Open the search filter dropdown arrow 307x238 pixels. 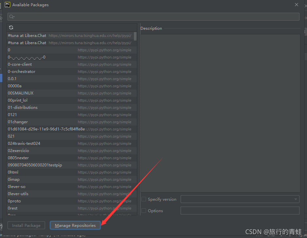[13, 16]
